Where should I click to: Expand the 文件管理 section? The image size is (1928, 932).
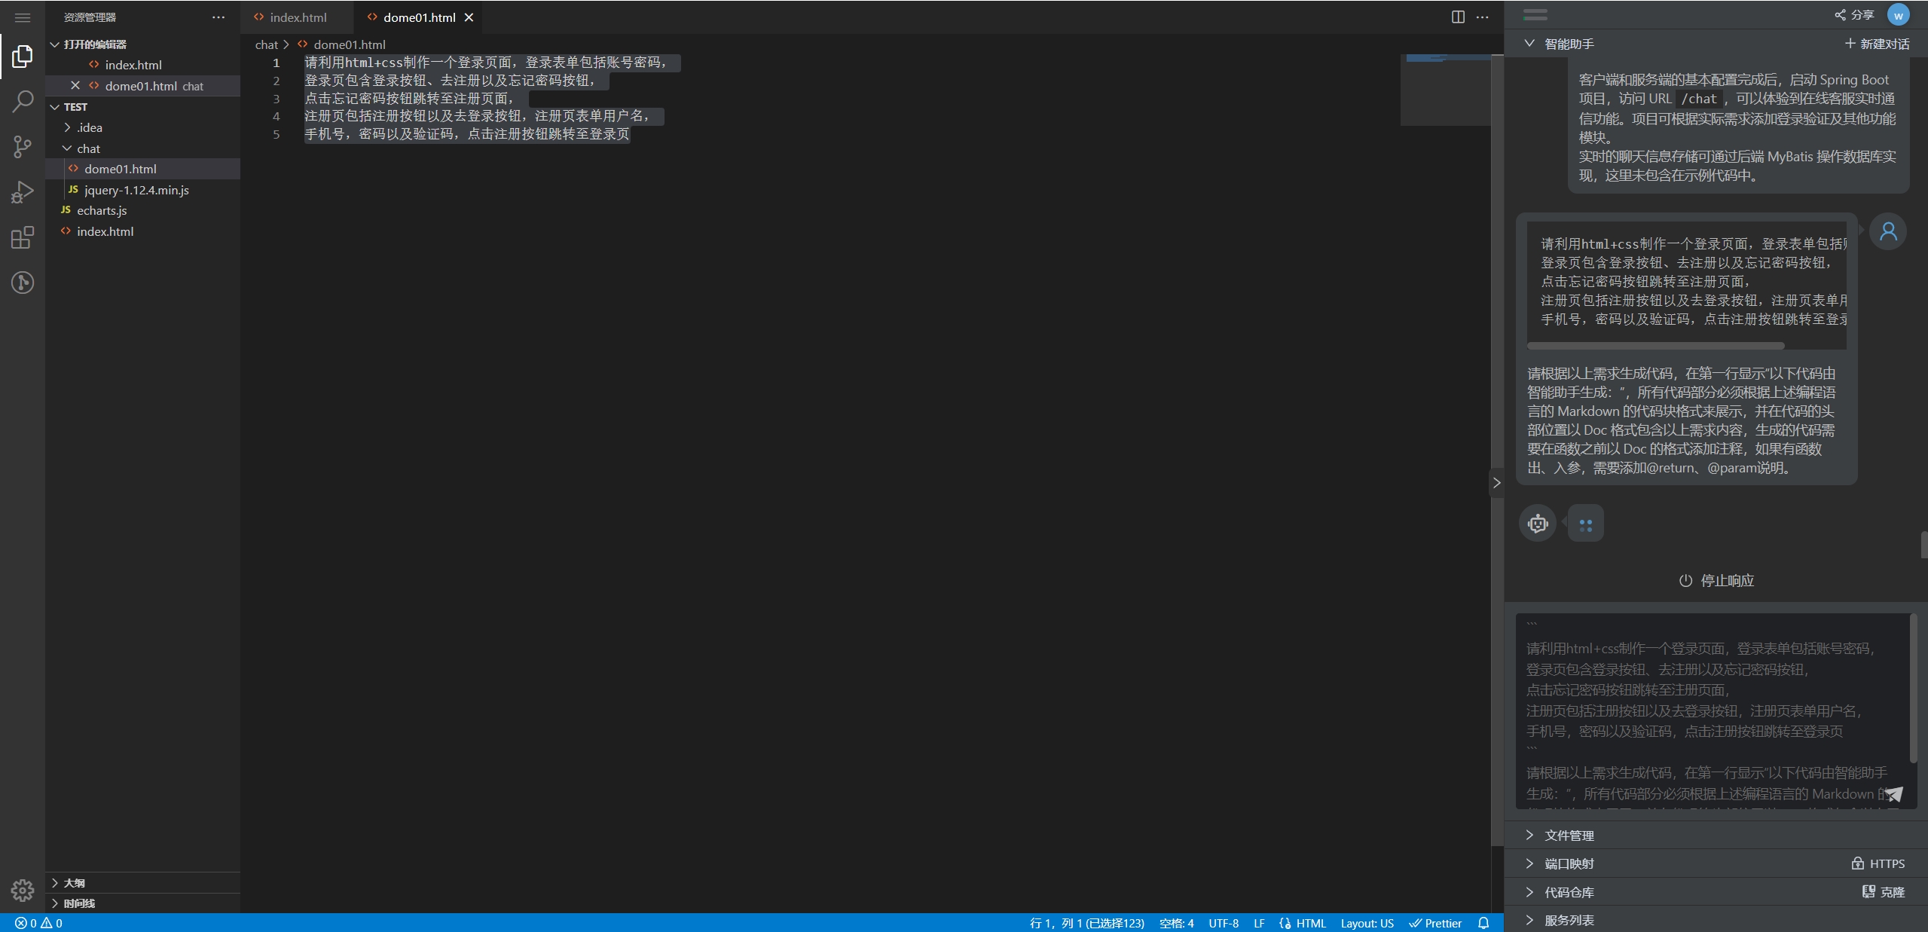(x=1716, y=835)
